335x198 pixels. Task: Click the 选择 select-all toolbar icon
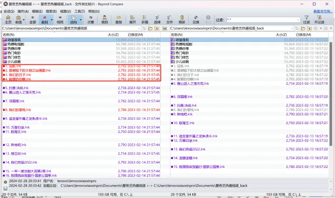click(x=157, y=19)
